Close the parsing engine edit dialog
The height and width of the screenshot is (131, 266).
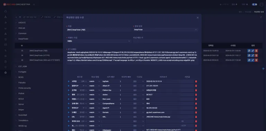197,17
